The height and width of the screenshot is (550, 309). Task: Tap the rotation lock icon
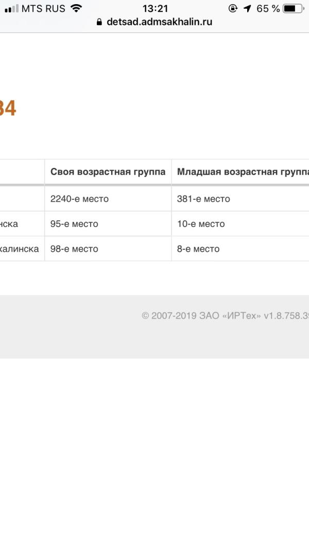[233, 8]
